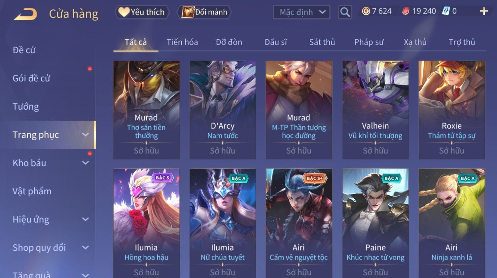Open the Tướng sidebar menu item

[26, 107]
